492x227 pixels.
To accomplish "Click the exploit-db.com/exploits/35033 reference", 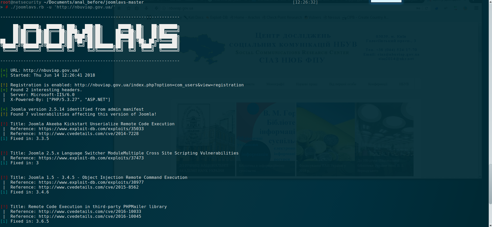I will click(91, 129).
